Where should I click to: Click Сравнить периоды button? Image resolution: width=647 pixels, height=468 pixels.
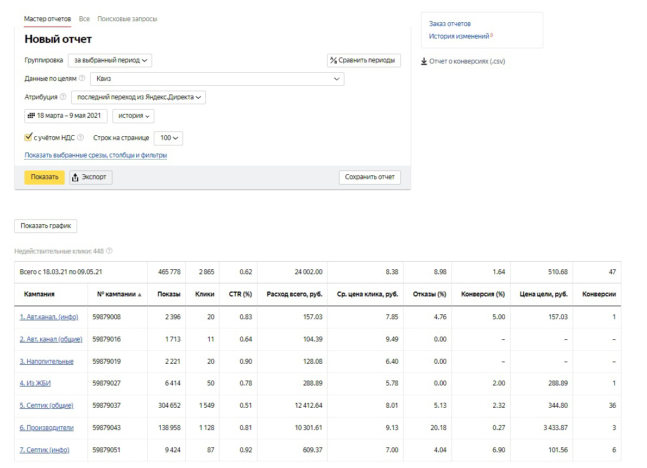point(364,61)
